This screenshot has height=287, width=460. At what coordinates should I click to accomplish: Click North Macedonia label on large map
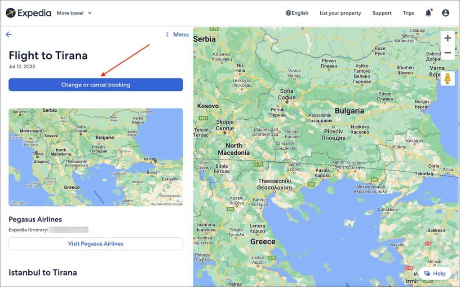tap(234, 149)
